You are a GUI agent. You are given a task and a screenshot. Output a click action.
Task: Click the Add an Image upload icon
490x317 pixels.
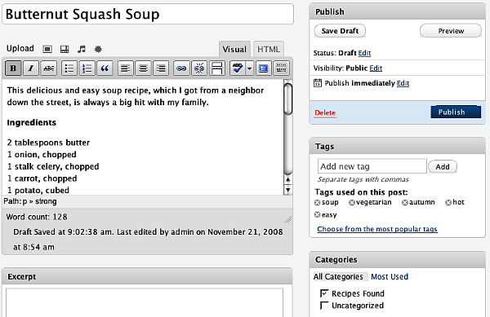(x=47, y=49)
